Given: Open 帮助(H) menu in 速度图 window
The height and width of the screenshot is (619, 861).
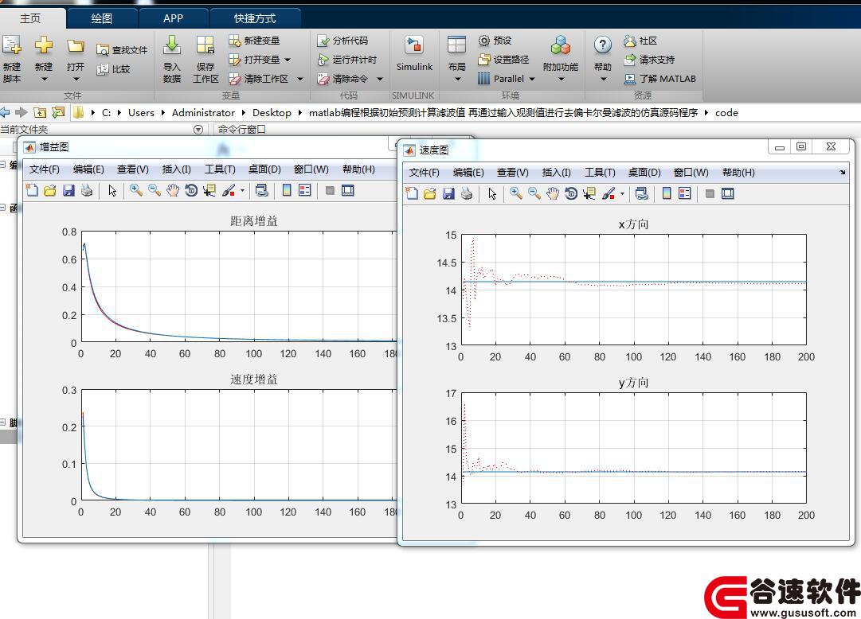Looking at the screenshot, I should pos(738,173).
